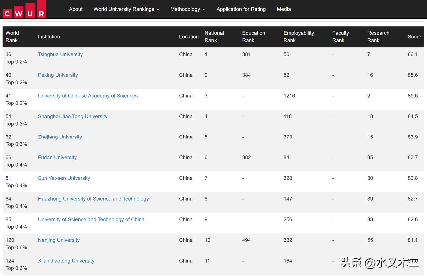Select Tsinghua's employability rank 50
427x276 pixels.
[286, 54]
